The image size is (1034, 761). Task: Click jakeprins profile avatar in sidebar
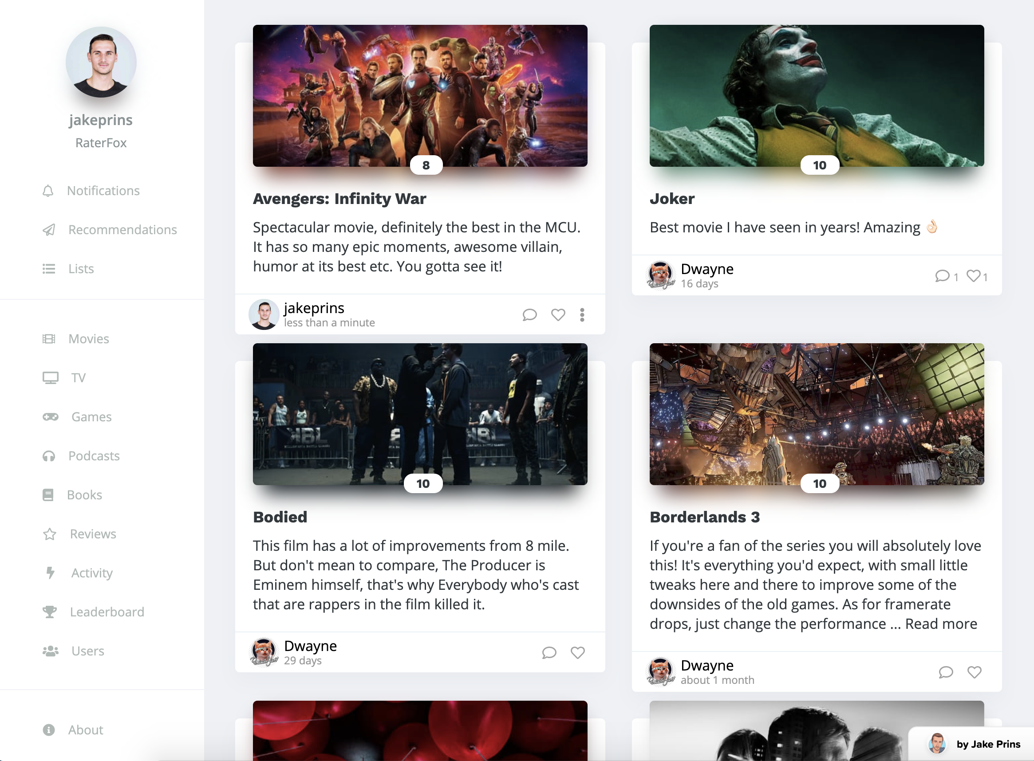pos(101,62)
